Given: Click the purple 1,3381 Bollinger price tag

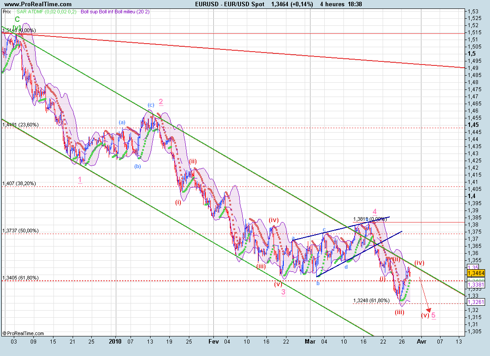Looking at the screenshot, I should 476,284.
